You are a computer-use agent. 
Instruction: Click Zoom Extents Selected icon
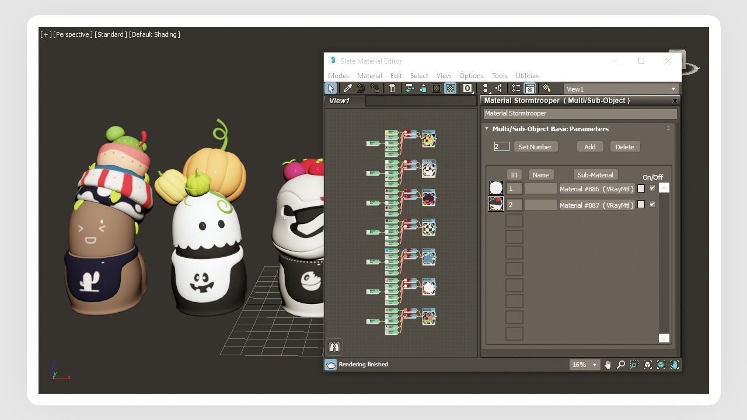[x=661, y=365]
